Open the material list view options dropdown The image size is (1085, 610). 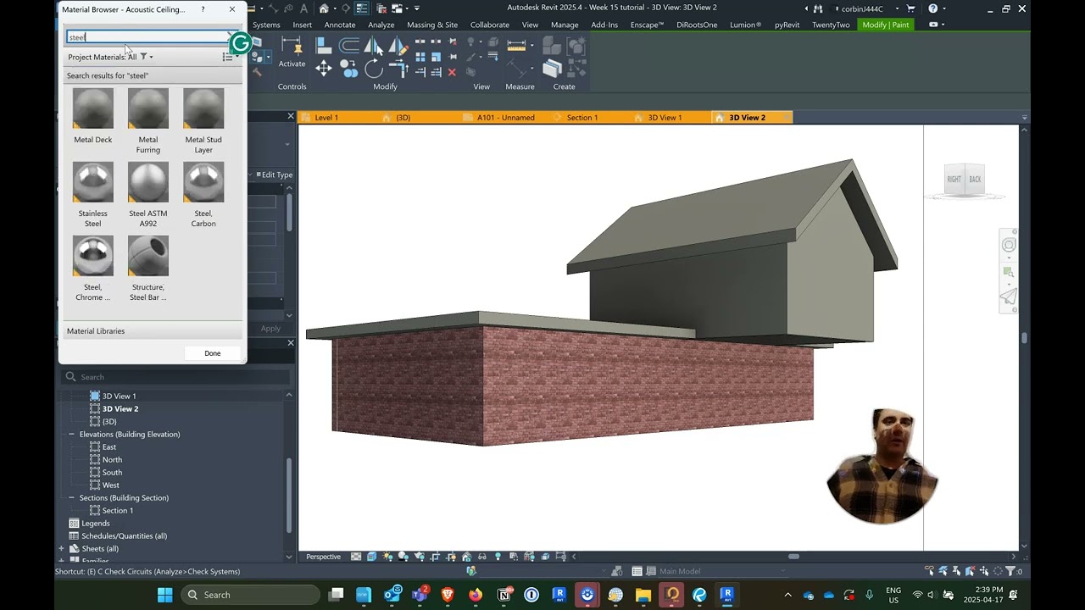pyautogui.click(x=228, y=57)
